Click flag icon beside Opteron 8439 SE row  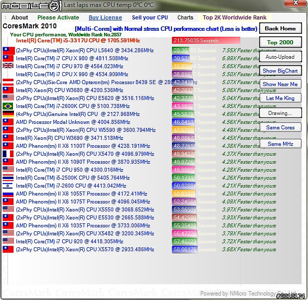[8, 82]
